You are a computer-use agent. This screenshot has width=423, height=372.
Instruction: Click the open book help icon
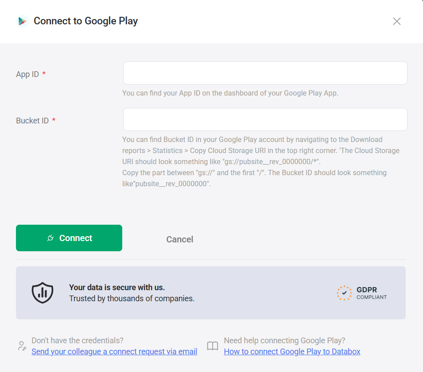(213, 346)
